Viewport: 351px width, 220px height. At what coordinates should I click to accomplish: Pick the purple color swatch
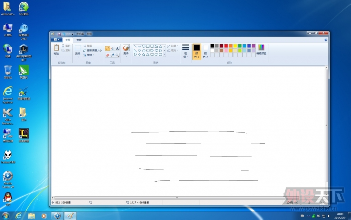click(254, 46)
